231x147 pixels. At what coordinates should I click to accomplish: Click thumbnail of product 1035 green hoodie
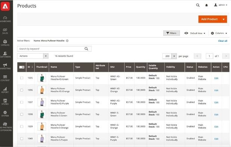[x=42, y=78]
